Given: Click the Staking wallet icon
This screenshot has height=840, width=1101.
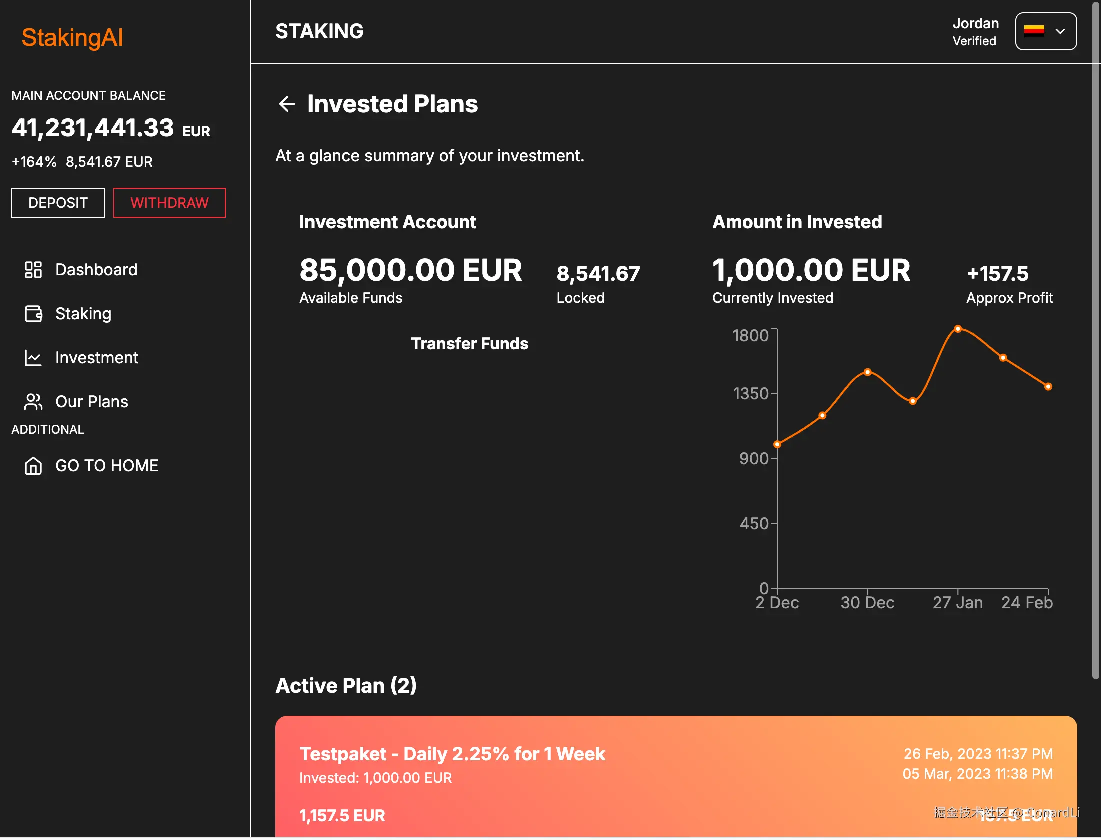Looking at the screenshot, I should (33, 314).
